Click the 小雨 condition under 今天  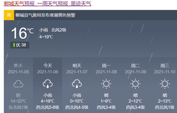click(x=48, y=95)
